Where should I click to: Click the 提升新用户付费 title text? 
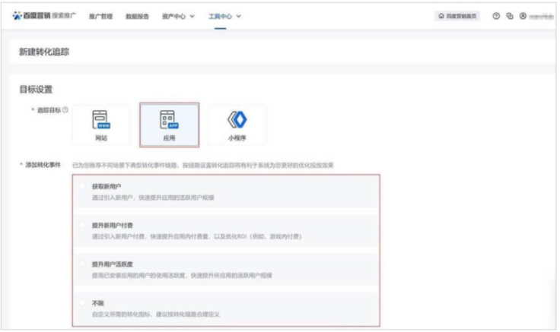[113, 226]
